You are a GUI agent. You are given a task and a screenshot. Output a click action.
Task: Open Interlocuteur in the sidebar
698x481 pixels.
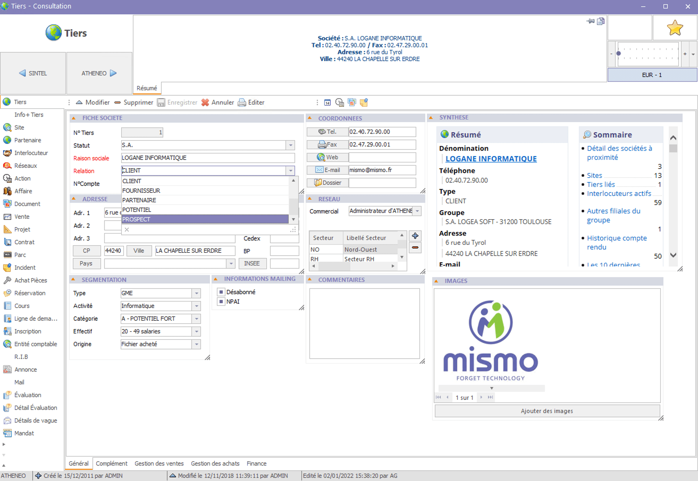point(31,153)
